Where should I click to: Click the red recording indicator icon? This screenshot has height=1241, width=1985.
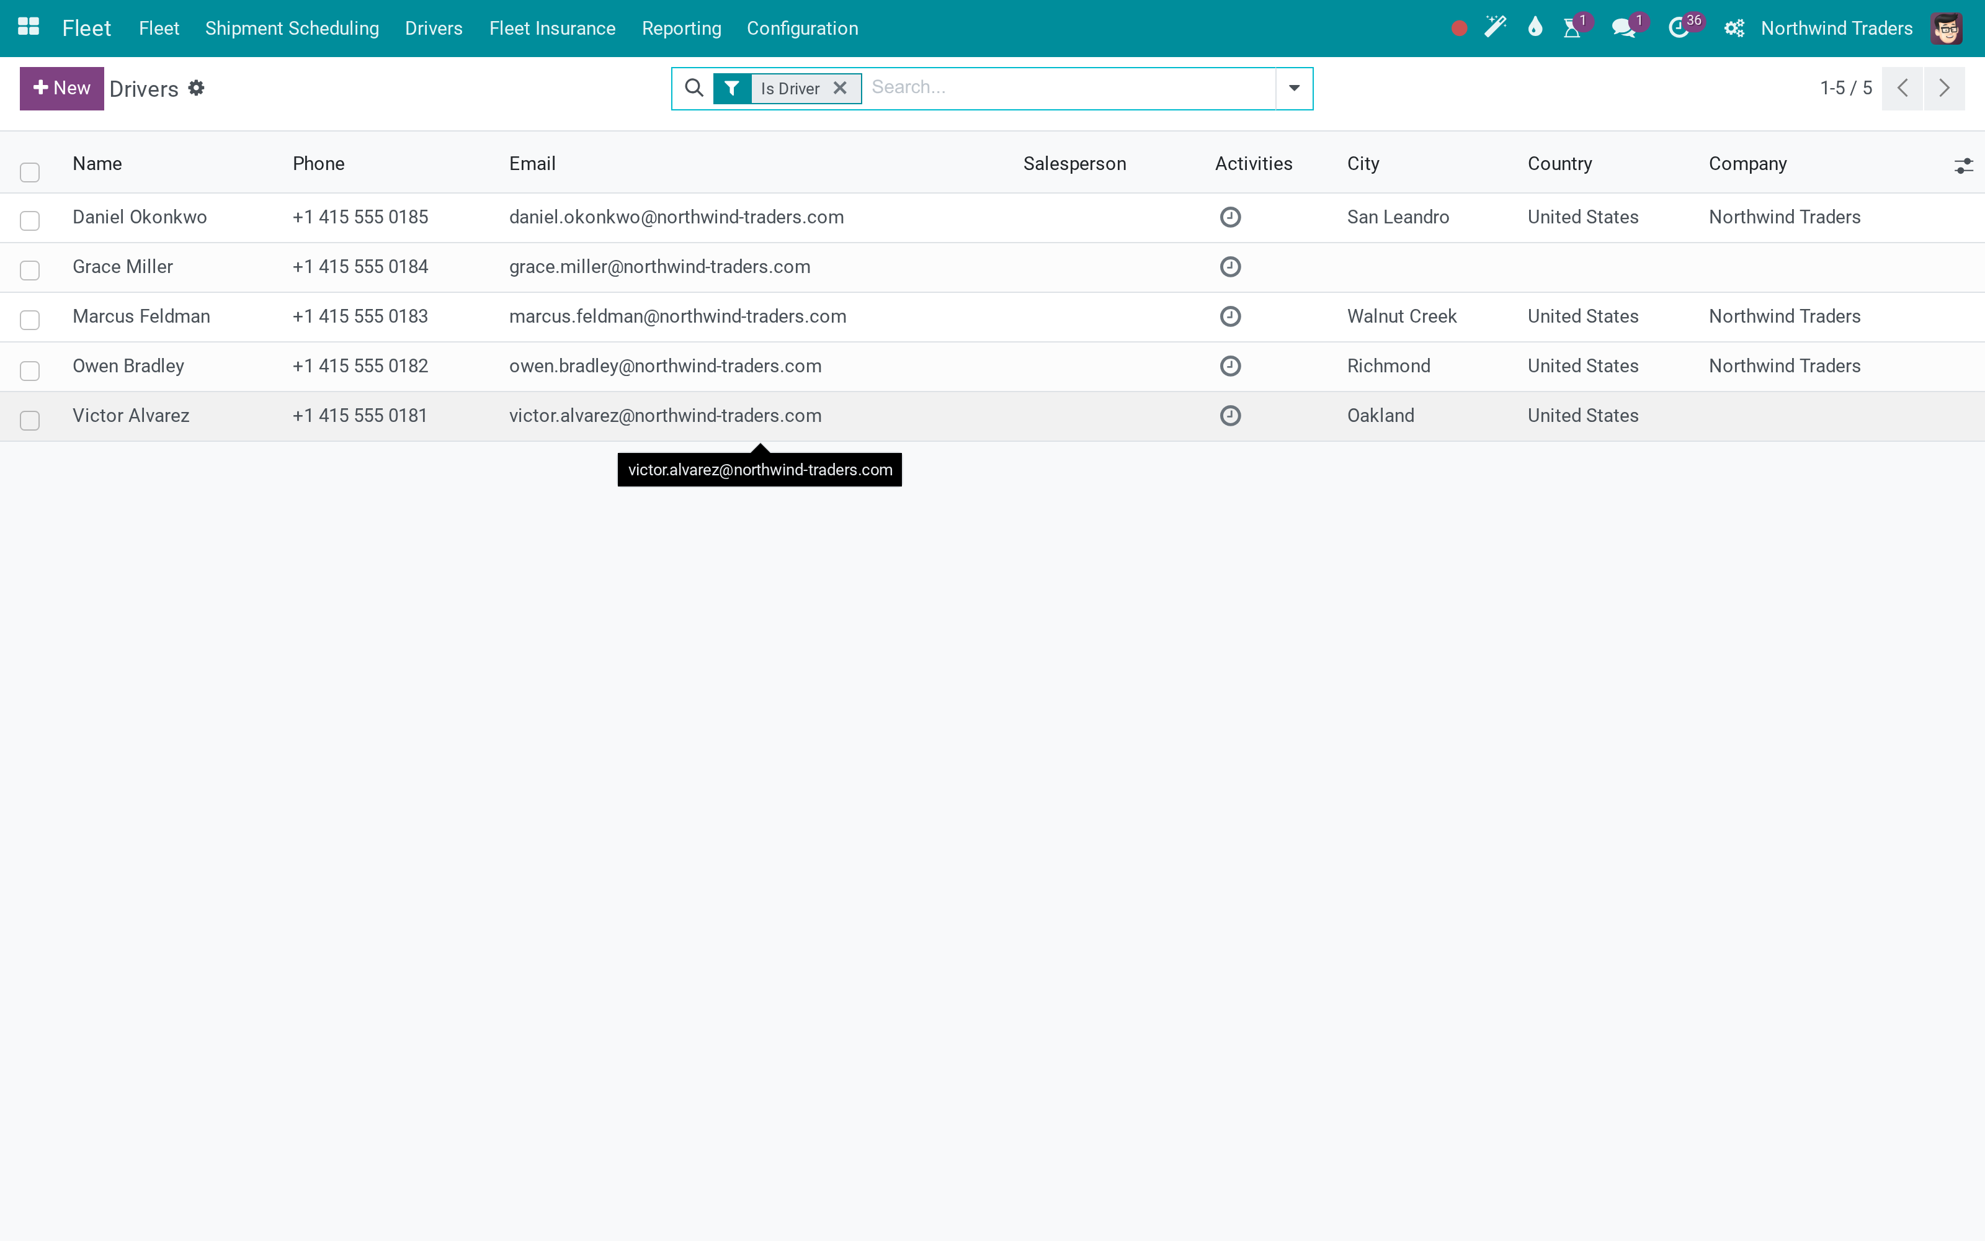point(1458,29)
